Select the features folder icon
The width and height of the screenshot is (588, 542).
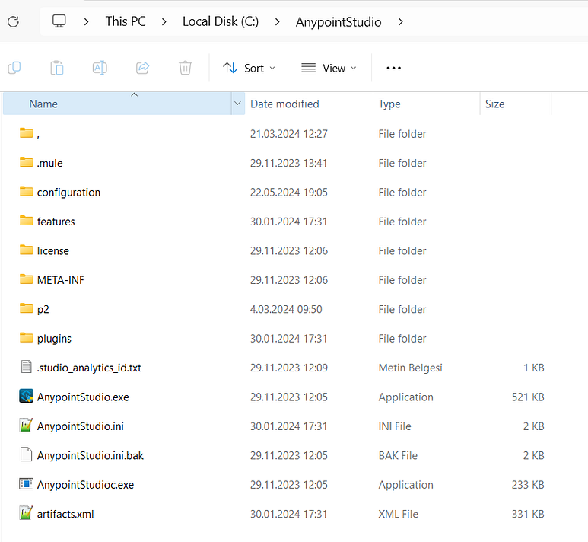26,221
